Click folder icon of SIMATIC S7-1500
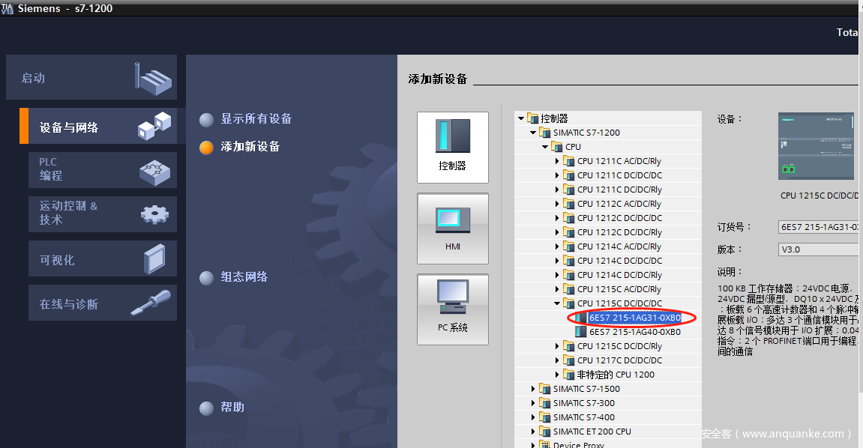Viewport: 863px width, 448px height. pos(544,389)
